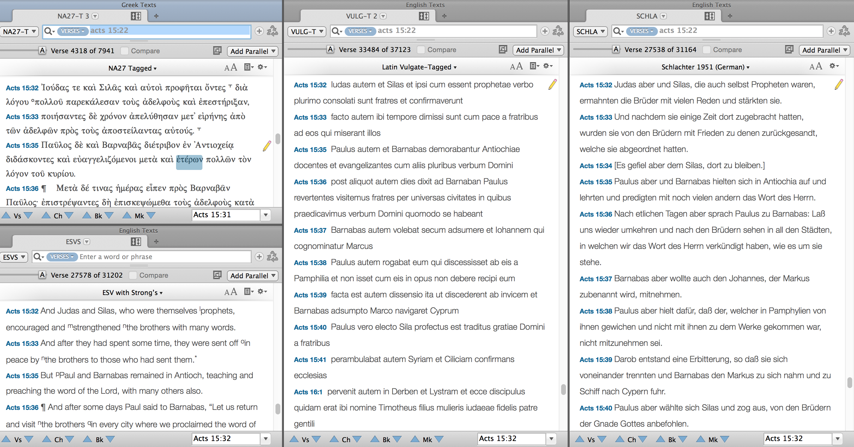The height and width of the screenshot is (447, 854).
Task: Select the VULG-T 2 tab
Action: (361, 16)
